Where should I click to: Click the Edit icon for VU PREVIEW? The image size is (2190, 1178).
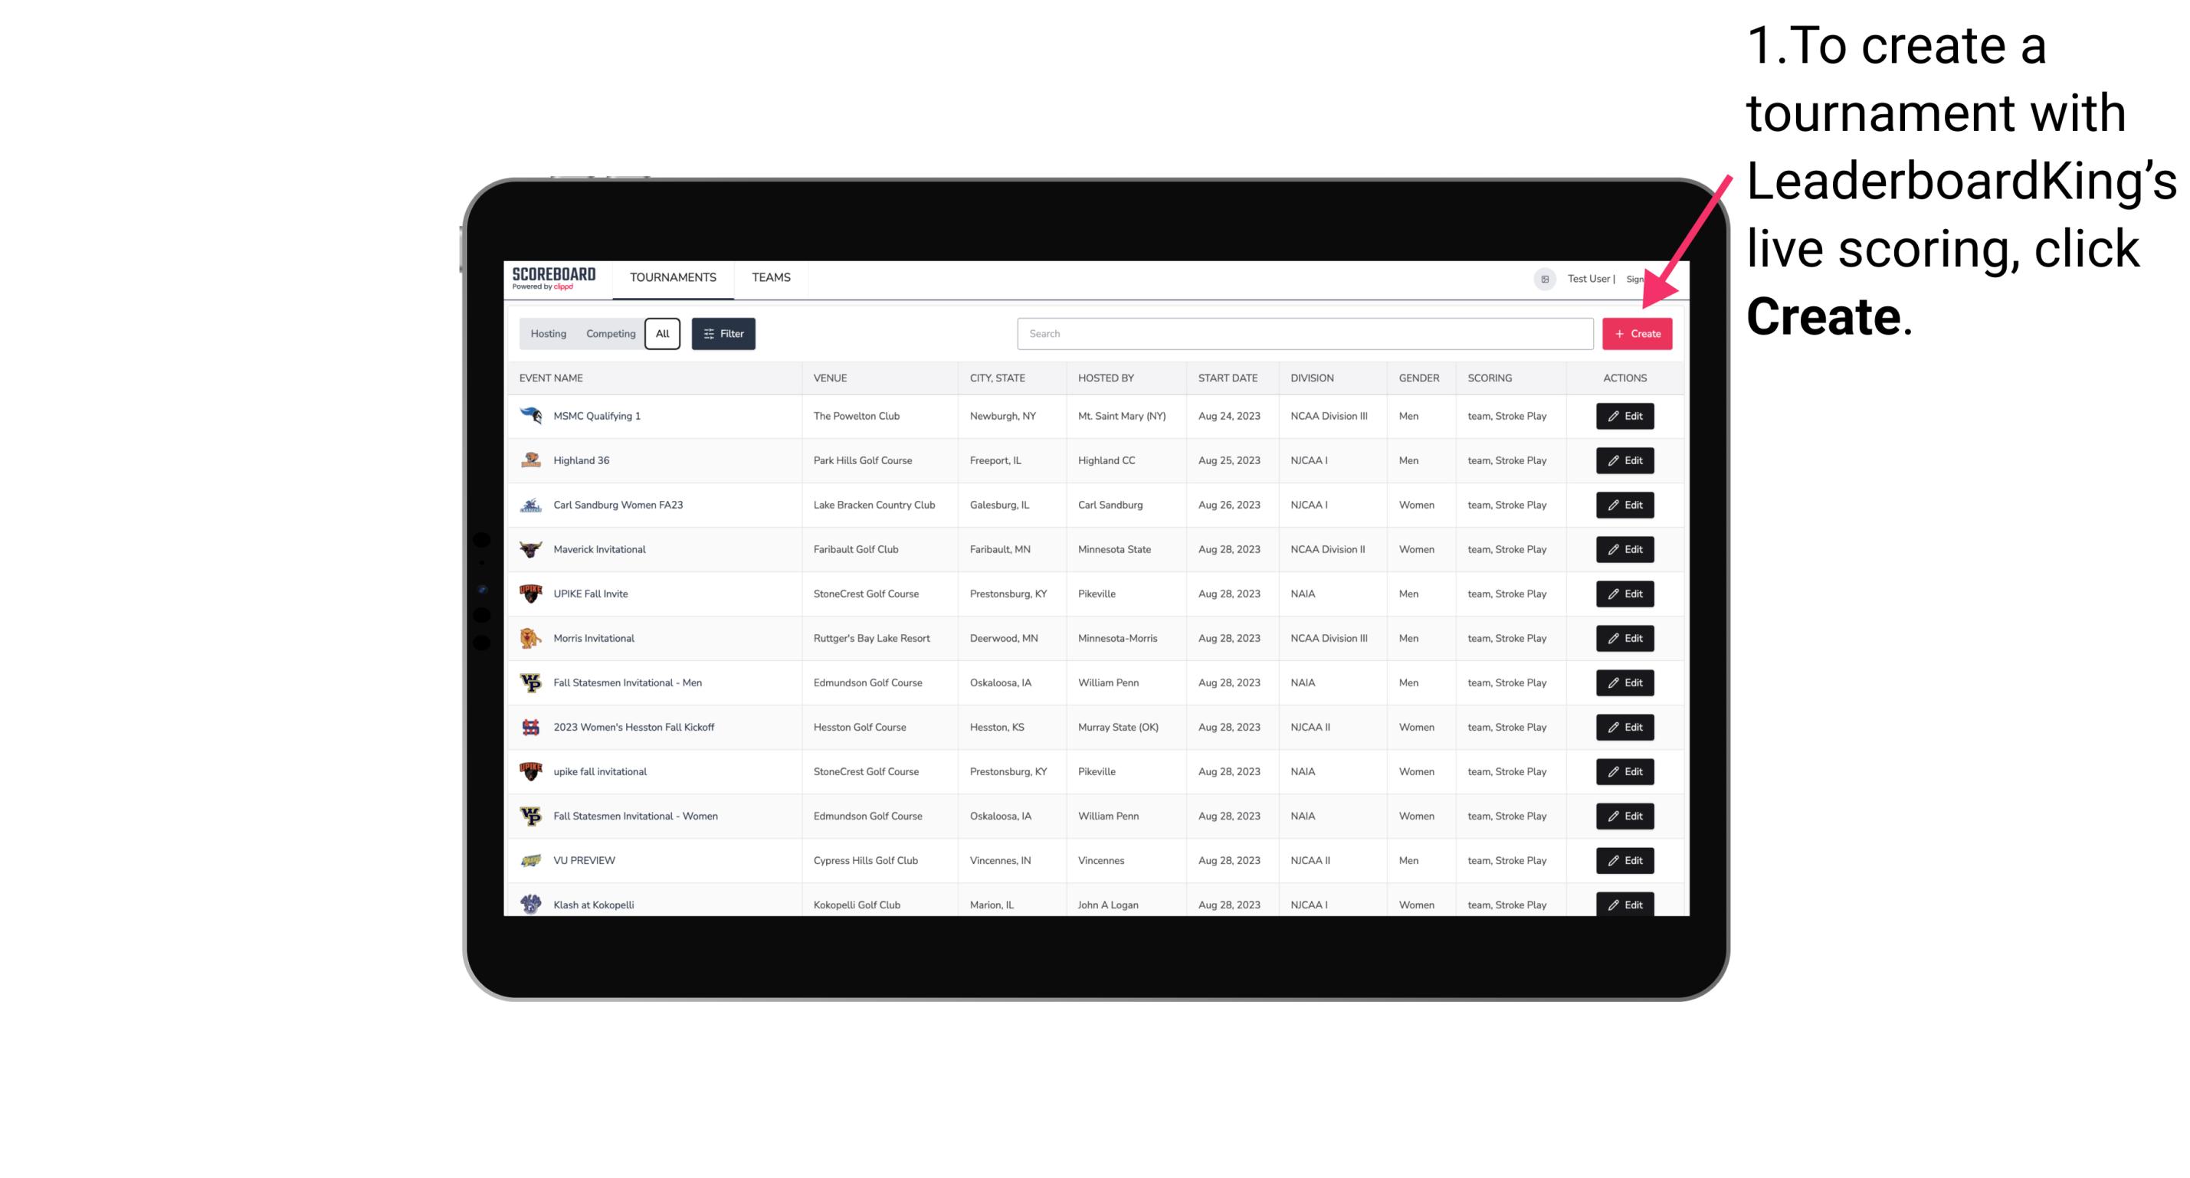point(1624,860)
